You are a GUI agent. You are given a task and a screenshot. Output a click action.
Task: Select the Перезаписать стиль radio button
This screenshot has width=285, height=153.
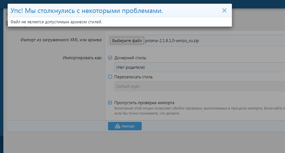tap(110, 77)
